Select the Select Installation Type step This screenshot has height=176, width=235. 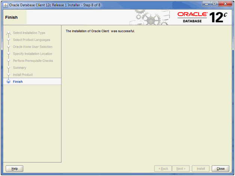pos(29,33)
